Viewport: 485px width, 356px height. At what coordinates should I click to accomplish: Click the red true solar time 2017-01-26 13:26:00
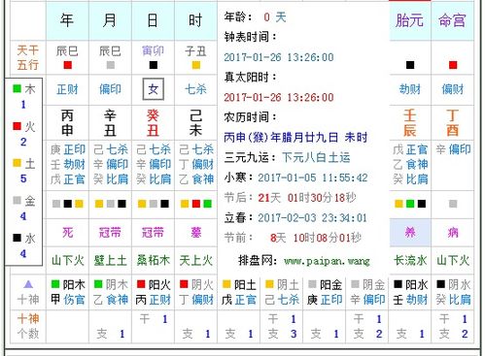tap(279, 97)
